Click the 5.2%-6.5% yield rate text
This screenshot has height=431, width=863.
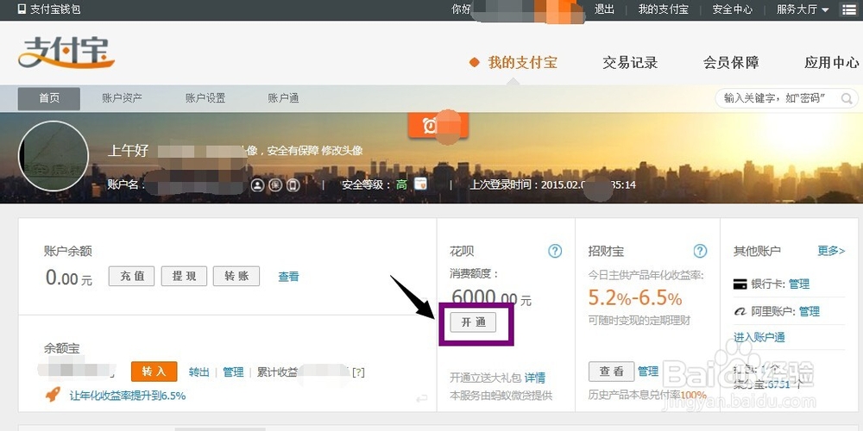pyautogui.click(x=635, y=298)
